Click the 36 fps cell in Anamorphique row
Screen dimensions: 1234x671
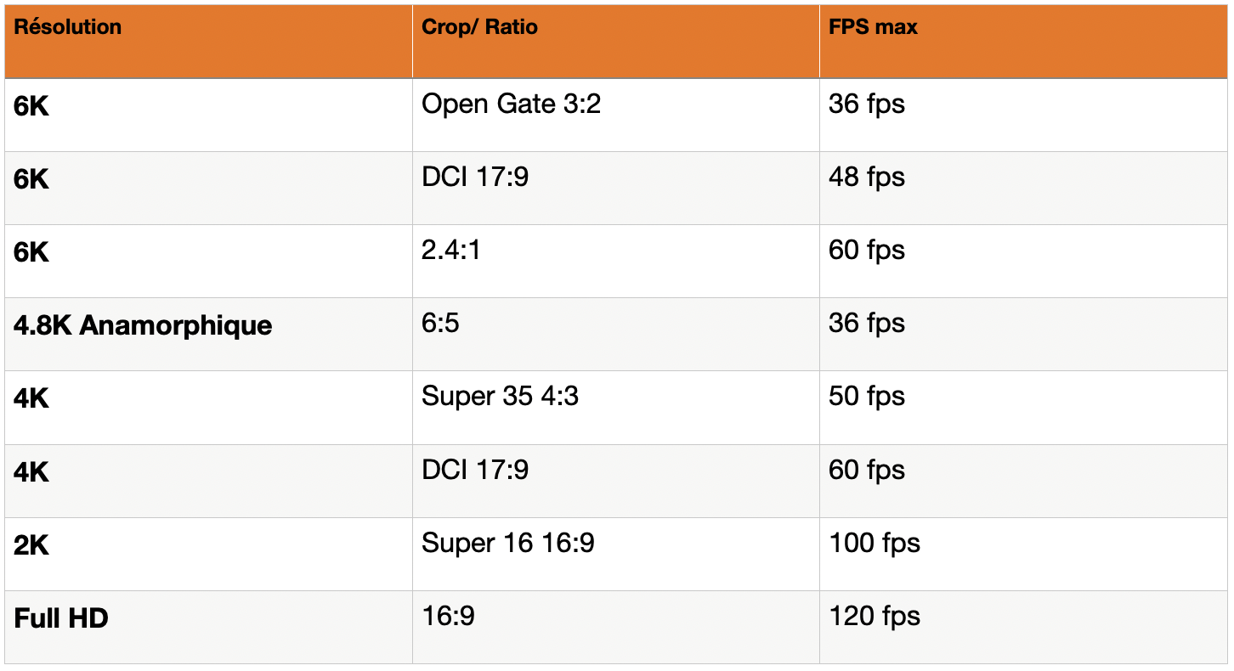coord(866,324)
